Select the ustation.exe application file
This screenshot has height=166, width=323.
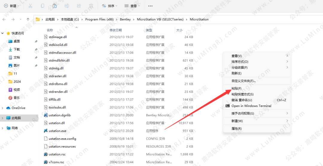(x=57, y=131)
